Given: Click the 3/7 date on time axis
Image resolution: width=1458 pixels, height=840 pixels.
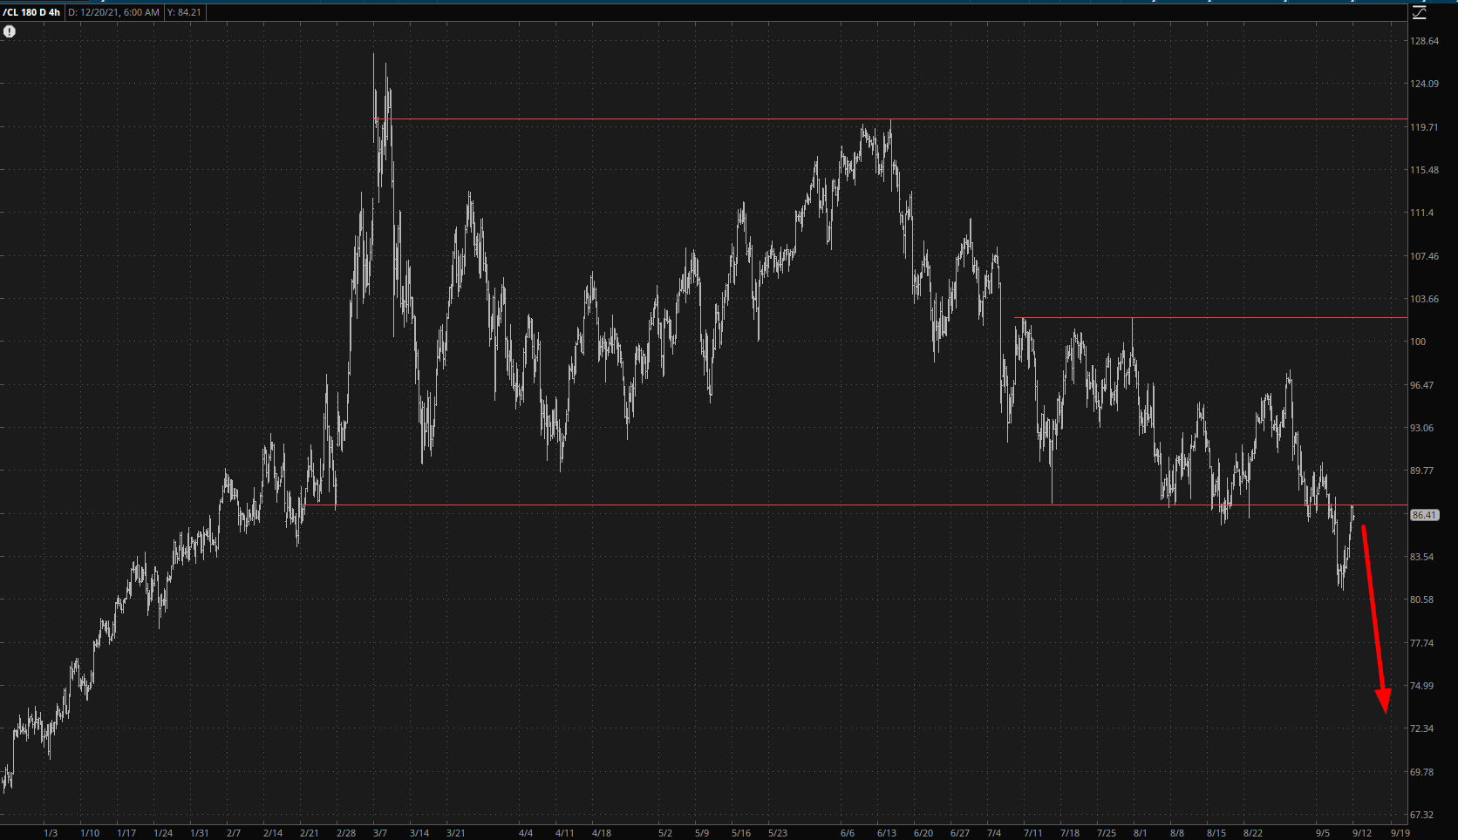Looking at the screenshot, I should coord(380,833).
